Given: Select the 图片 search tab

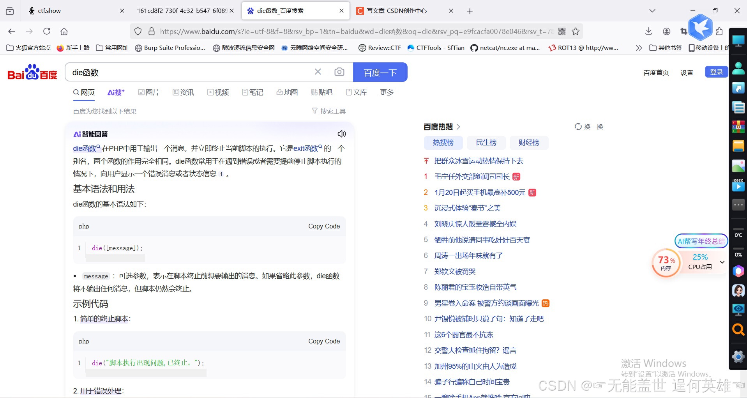Looking at the screenshot, I should click(149, 92).
